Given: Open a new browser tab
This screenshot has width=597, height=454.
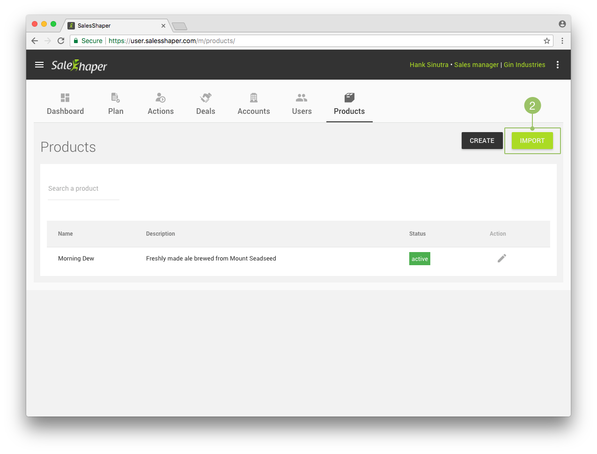Looking at the screenshot, I should click(179, 26).
